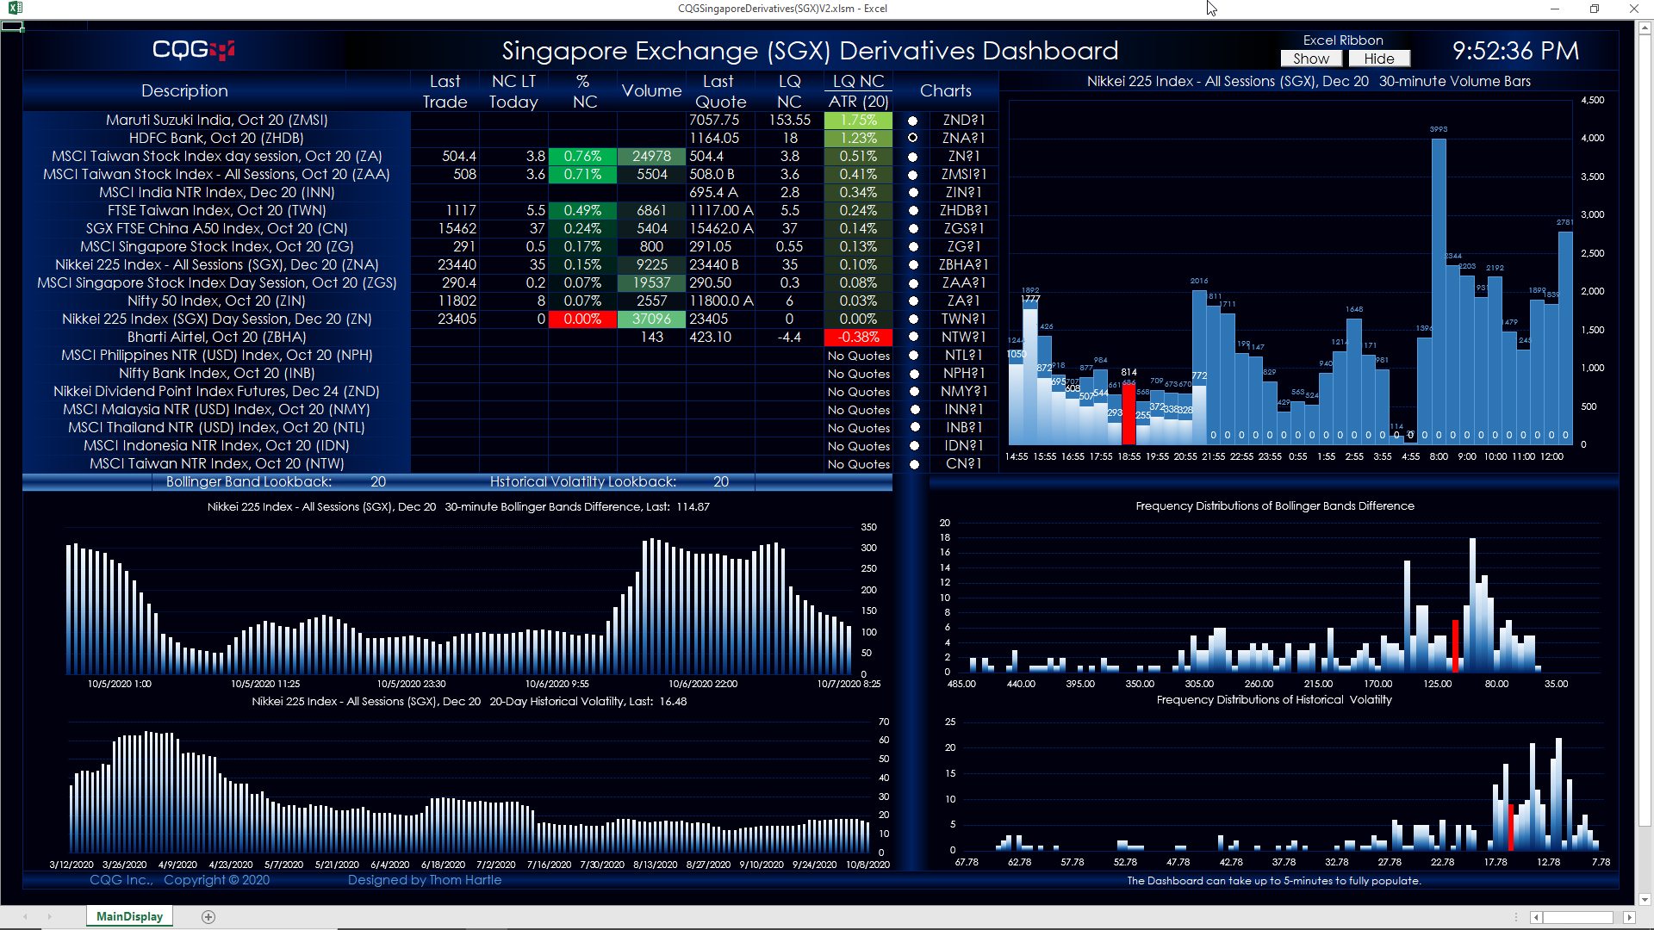Select the ZN?1 chart radio button
1654x930 pixels.
tap(912, 157)
